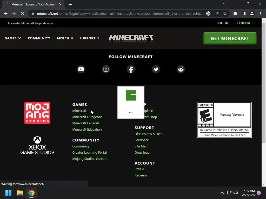Open the Merch nav link
The height and width of the screenshot is (199, 266).
[x=65, y=38]
